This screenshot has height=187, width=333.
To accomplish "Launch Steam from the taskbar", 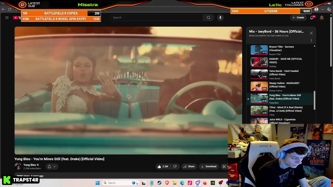I will point(159,183).
